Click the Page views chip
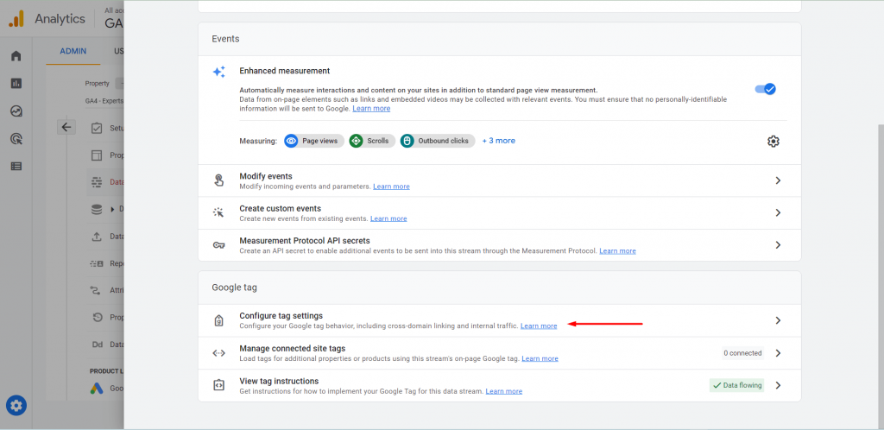 (314, 141)
